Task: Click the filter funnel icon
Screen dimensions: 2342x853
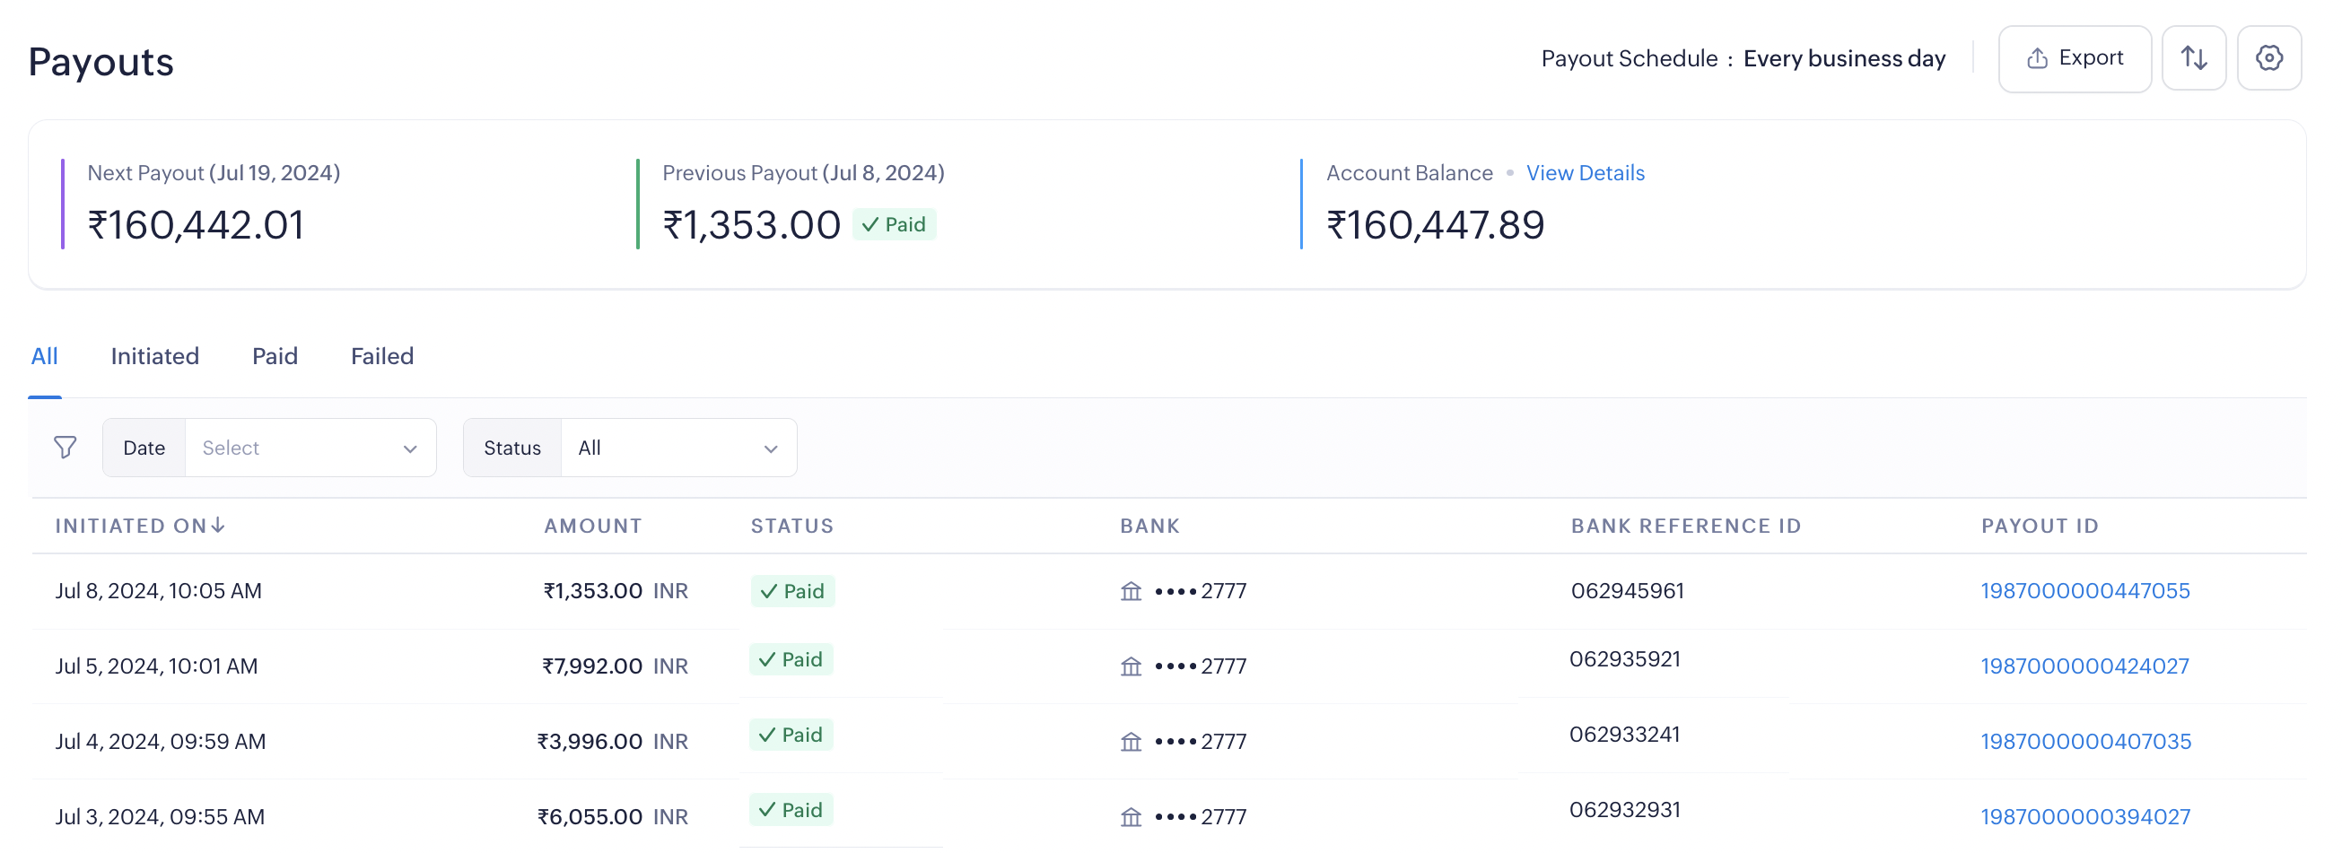Action: 65,447
